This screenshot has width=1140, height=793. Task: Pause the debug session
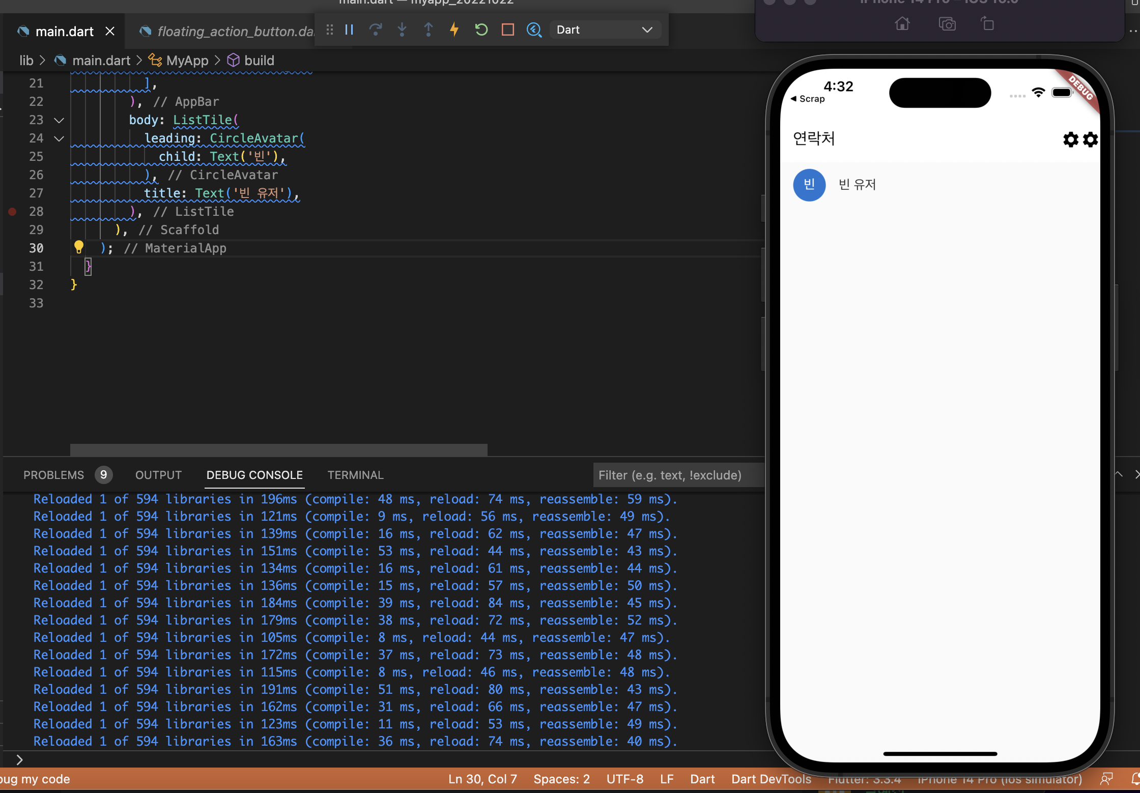[349, 30]
